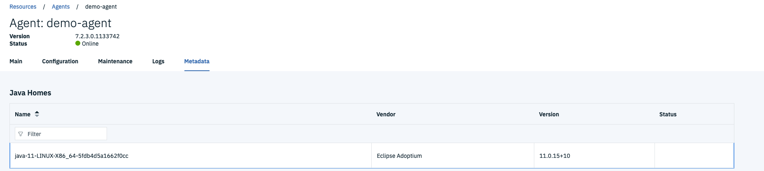Click the Name column header

[23, 114]
